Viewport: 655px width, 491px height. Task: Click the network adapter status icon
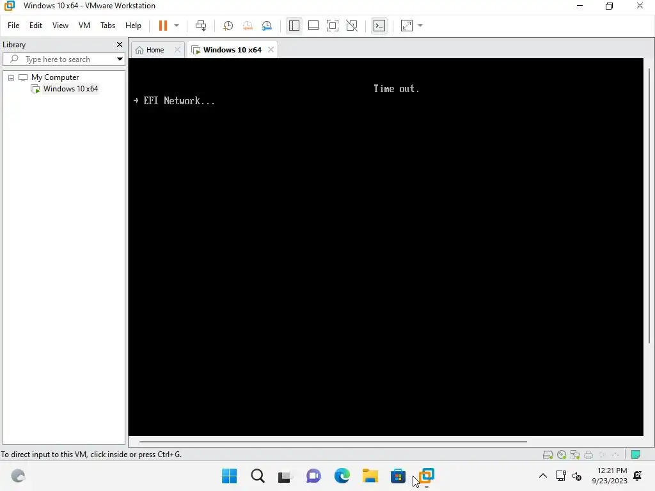pyautogui.click(x=575, y=455)
